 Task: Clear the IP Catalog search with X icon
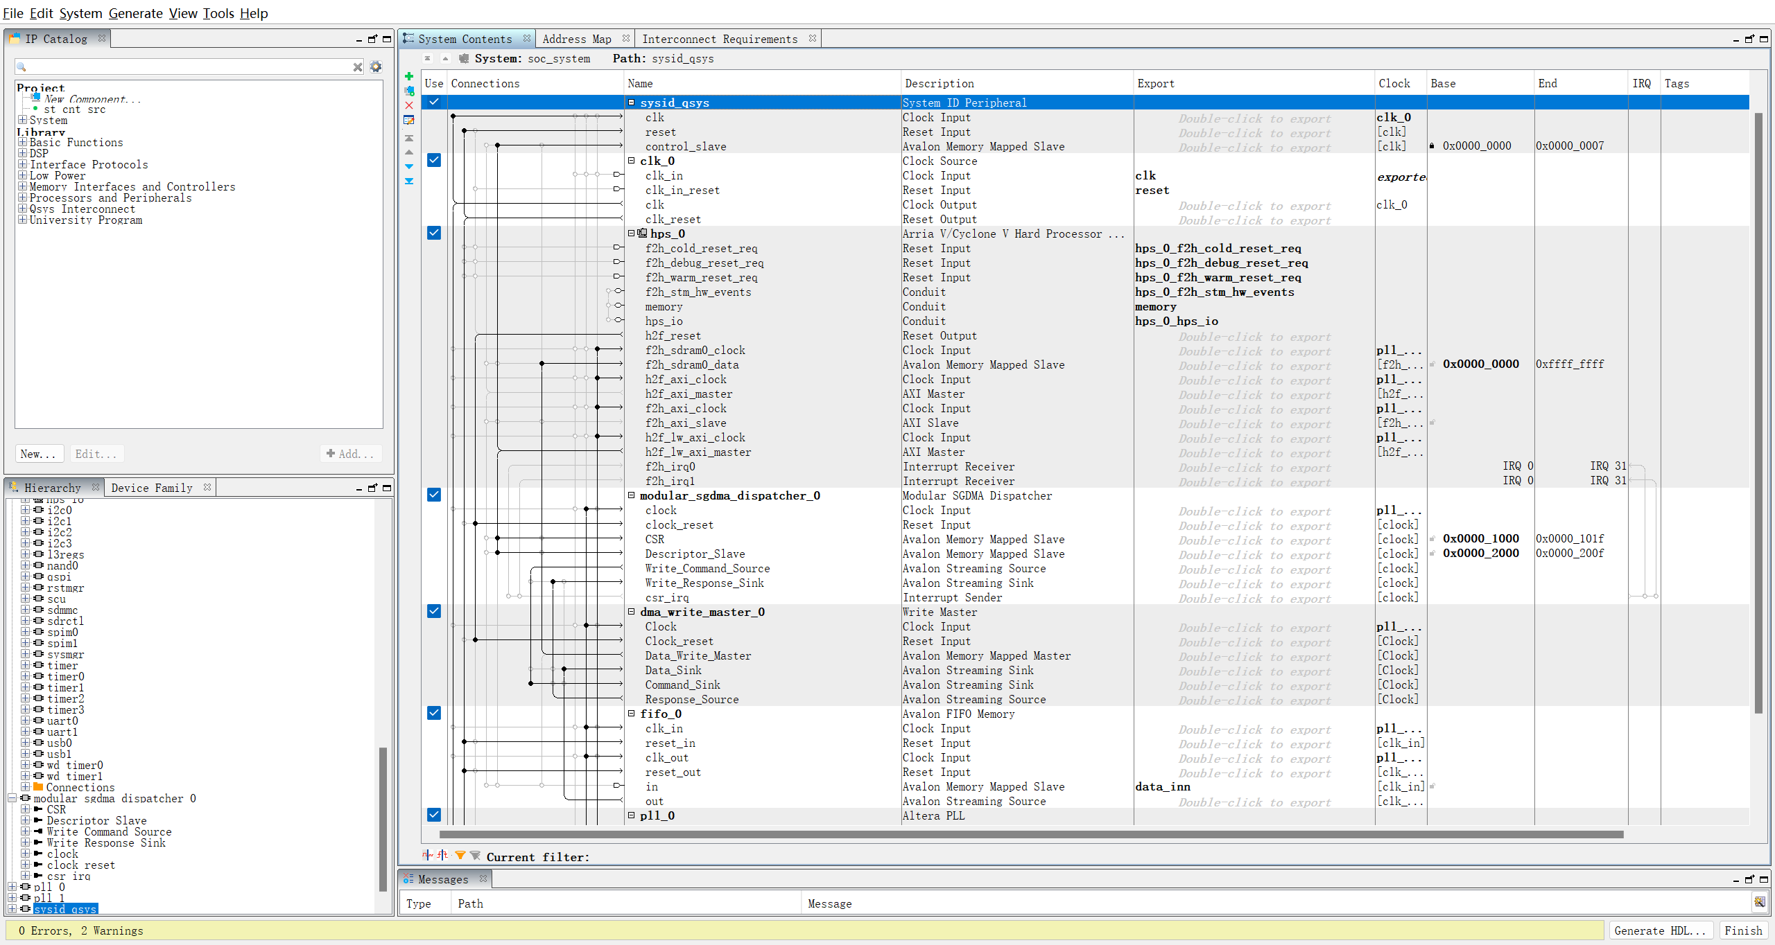358,67
